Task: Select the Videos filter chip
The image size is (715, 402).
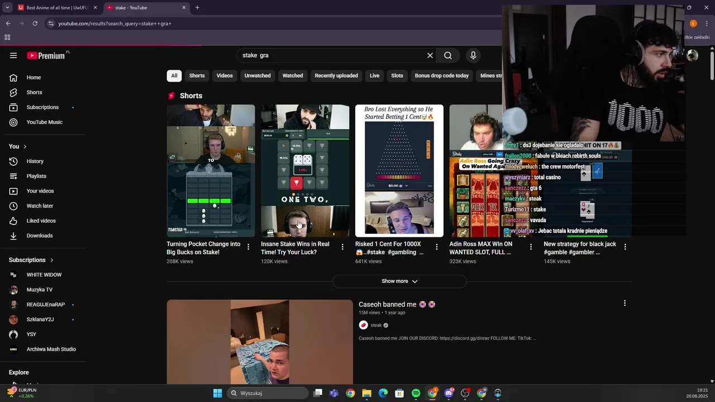Action: 225,76
